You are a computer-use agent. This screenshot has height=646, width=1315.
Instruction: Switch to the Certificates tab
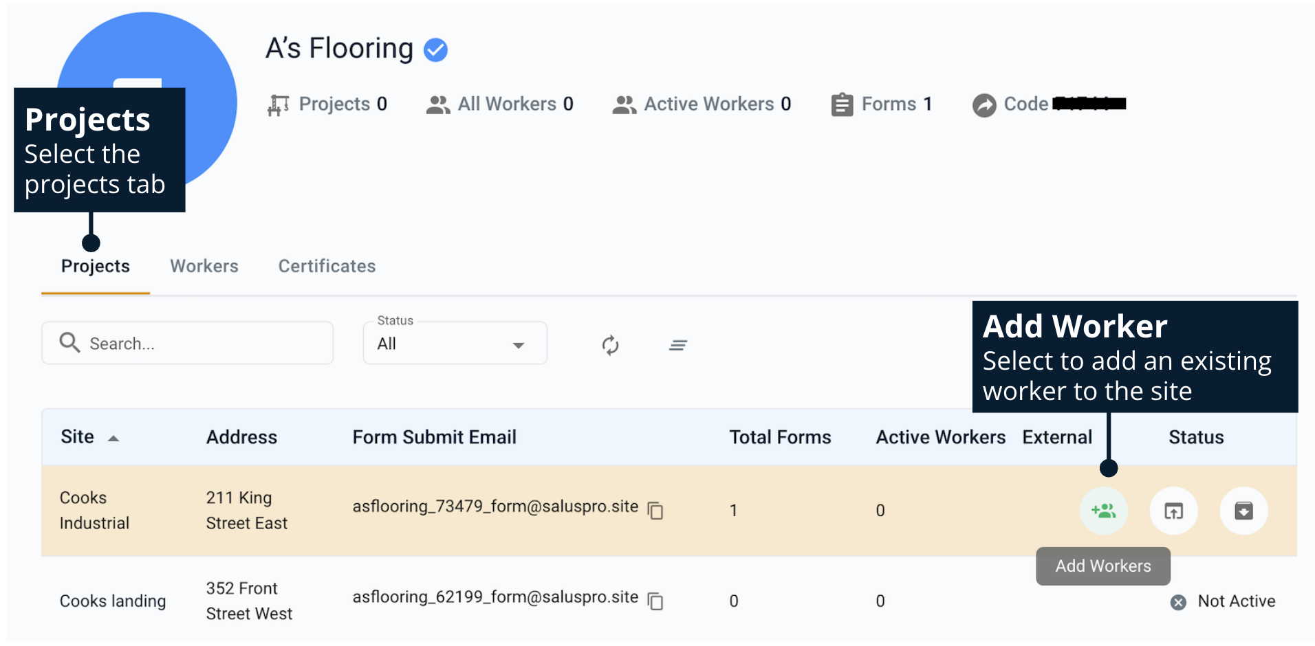(x=326, y=266)
